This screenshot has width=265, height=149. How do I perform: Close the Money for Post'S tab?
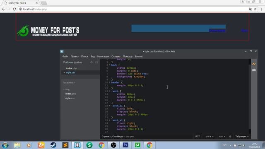pyautogui.click(x=36, y=3)
